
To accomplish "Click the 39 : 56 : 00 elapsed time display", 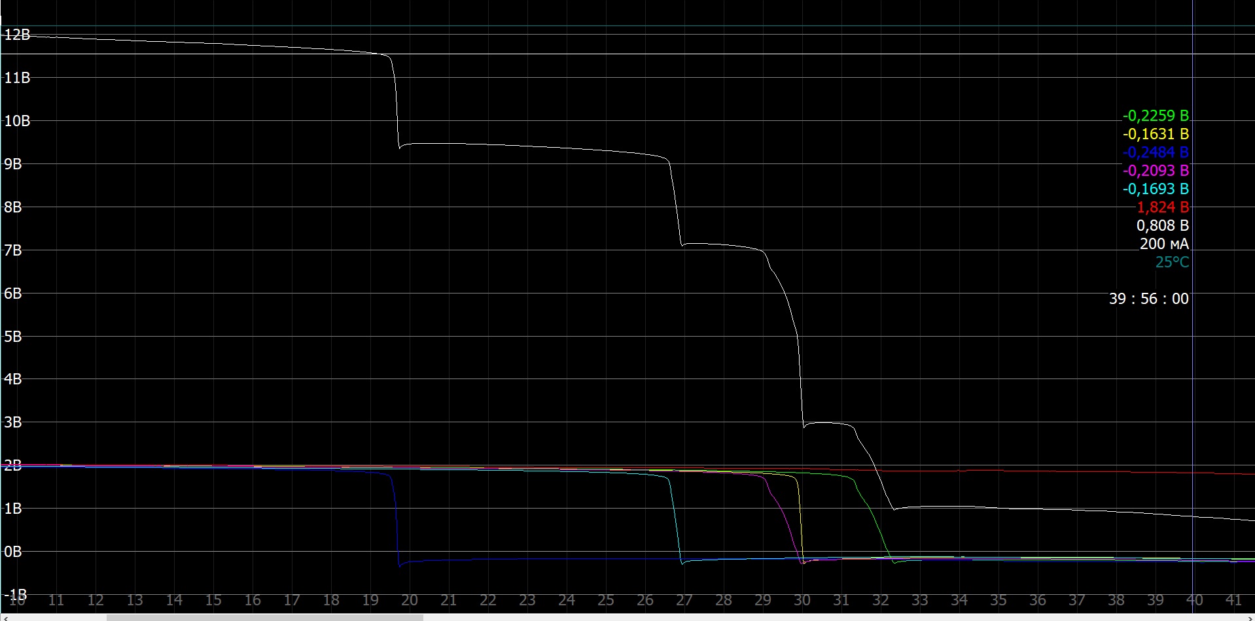I will 1148,299.
